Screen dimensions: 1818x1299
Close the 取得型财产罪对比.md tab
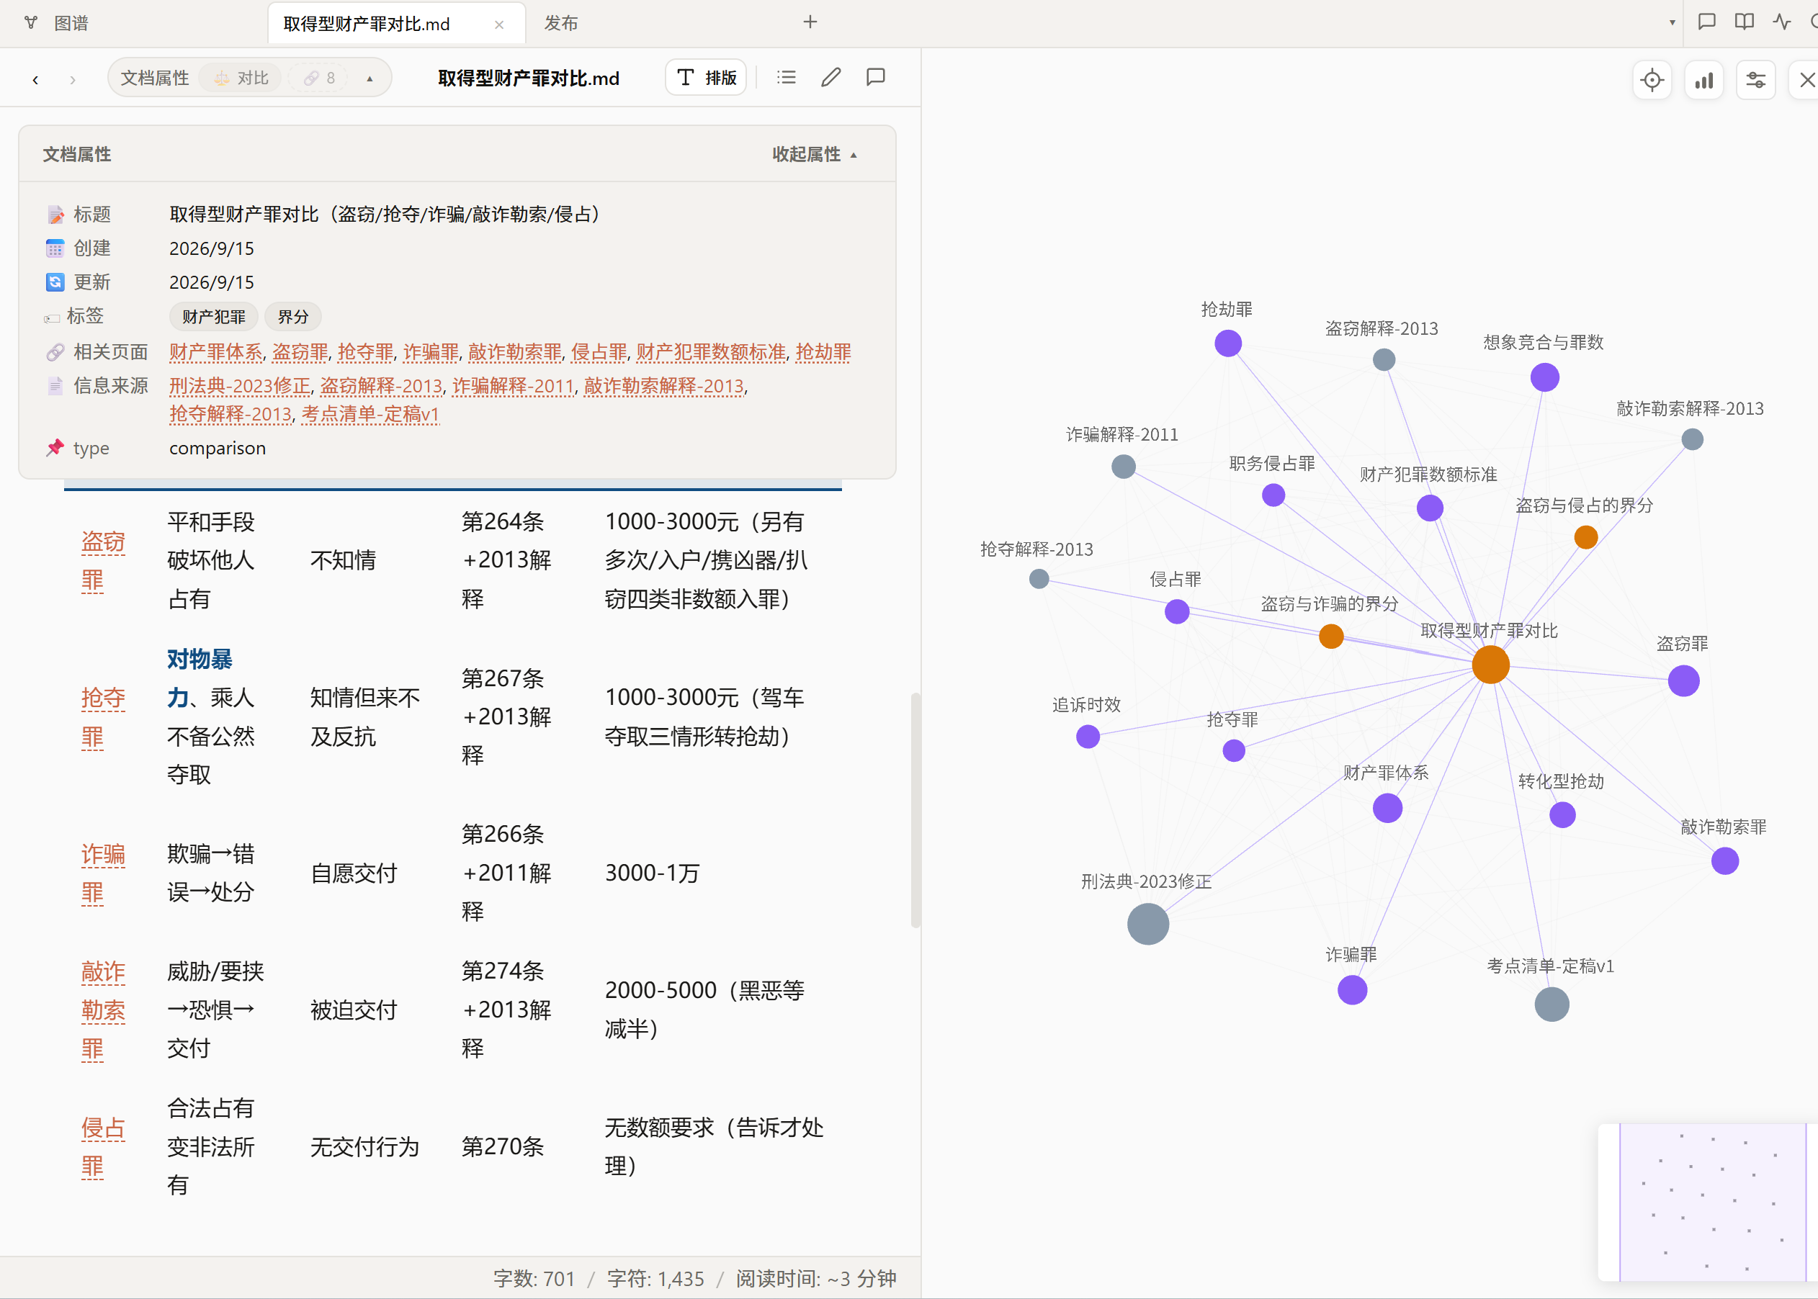499,24
